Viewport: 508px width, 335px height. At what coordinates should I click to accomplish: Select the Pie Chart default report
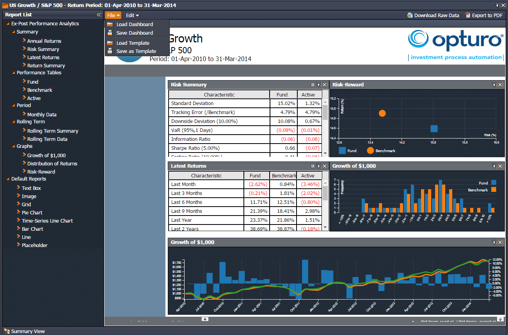coord(32,213)
